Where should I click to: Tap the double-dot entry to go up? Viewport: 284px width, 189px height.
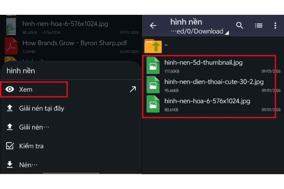pos(165,44)
